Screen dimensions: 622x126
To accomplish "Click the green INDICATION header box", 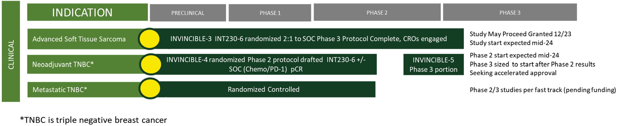I will [87, 12].
